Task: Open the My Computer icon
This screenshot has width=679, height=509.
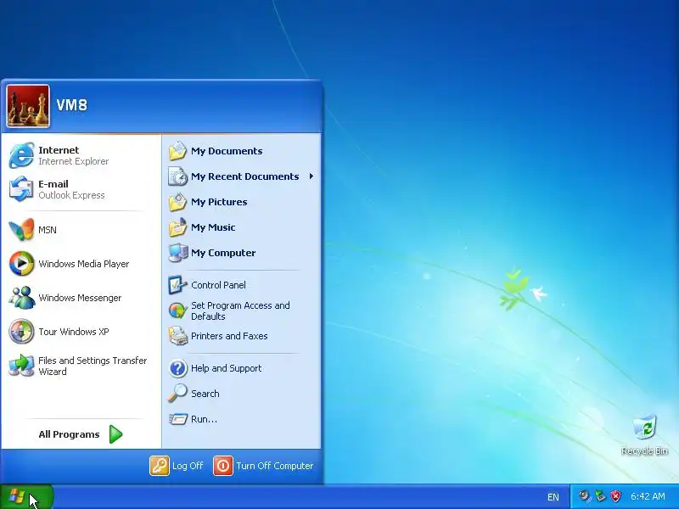Action: [x=177, y=253]
